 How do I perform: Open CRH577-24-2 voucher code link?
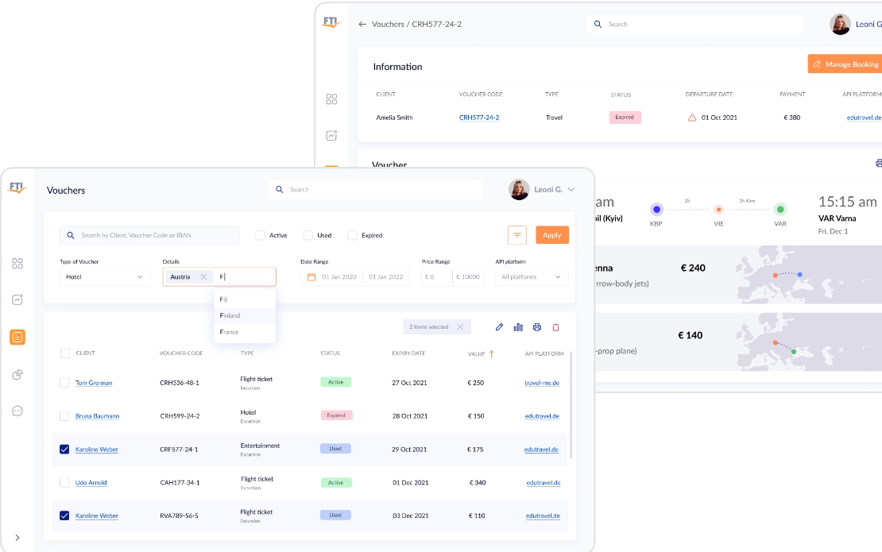pos(479,118)
